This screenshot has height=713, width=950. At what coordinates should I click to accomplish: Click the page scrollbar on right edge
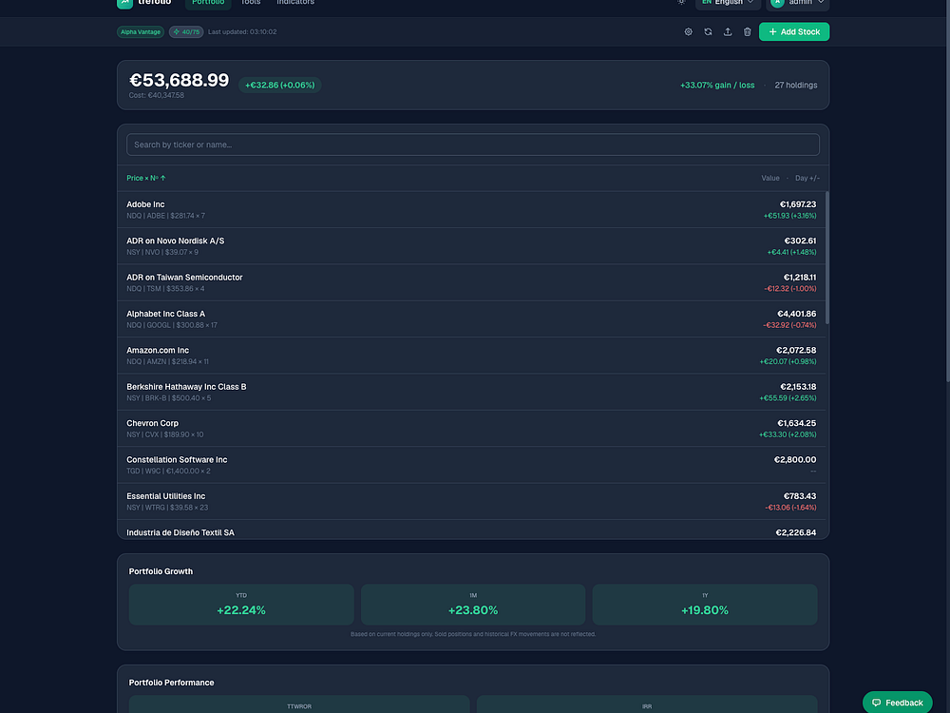click(947, 191)
